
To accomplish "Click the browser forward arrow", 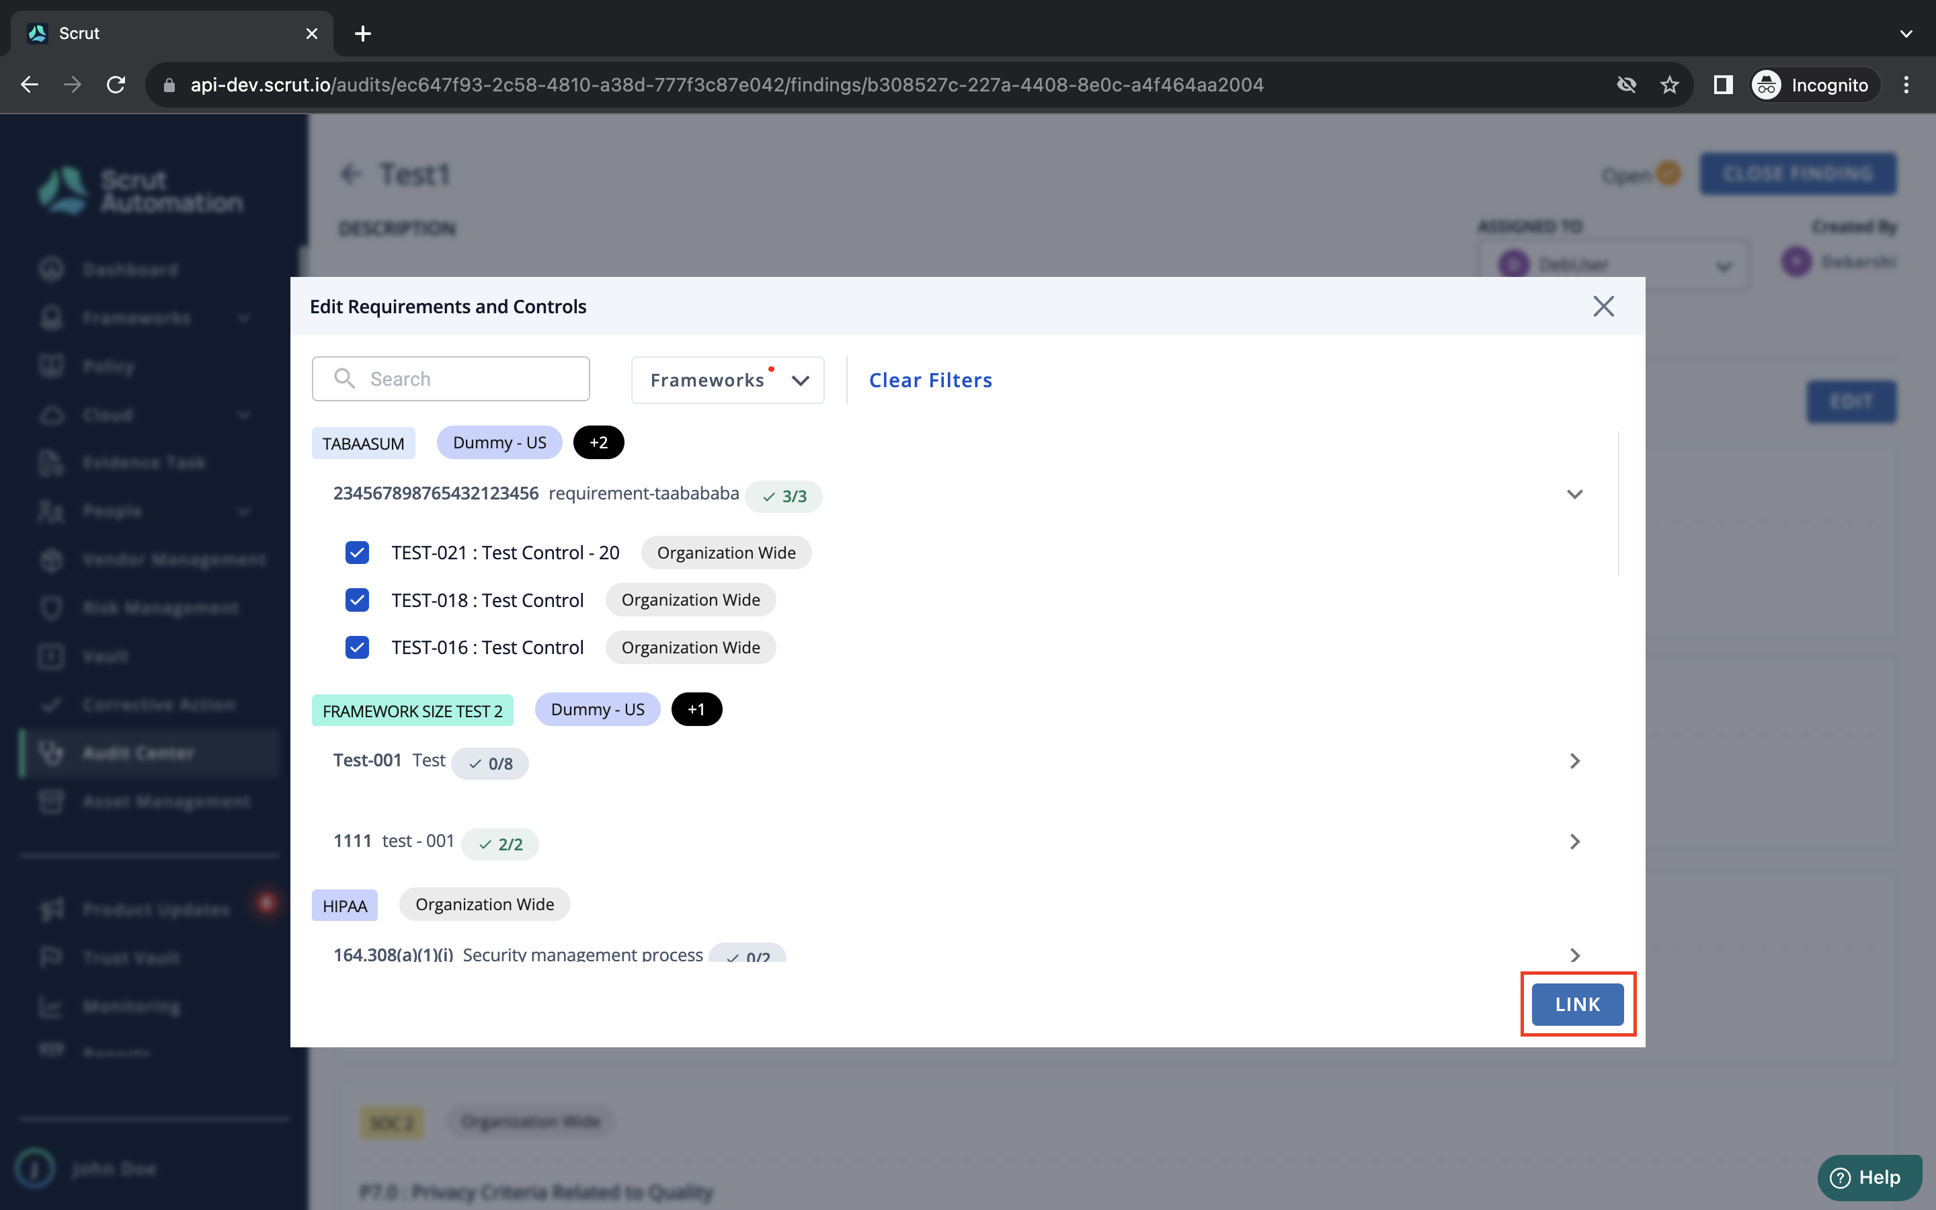I will pos(73,85).
